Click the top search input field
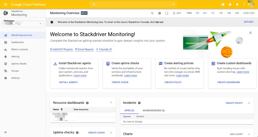 (x=133, y=4)
